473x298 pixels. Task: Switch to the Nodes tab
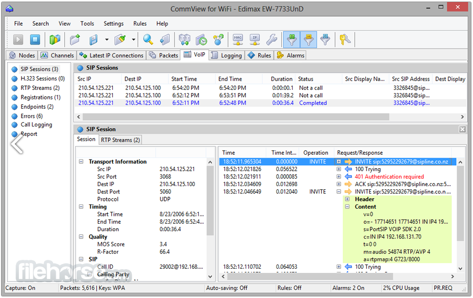point(22,55)
